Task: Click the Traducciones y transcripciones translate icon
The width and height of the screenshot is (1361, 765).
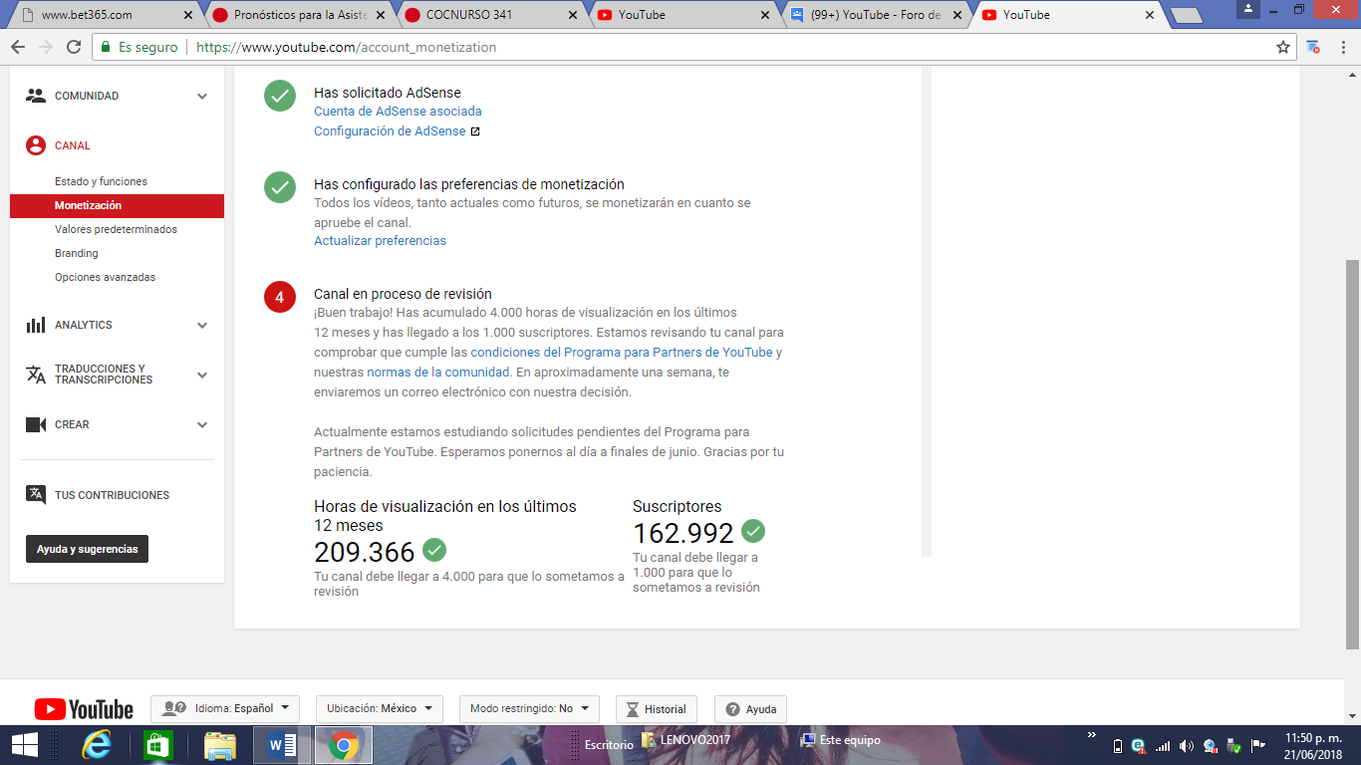Action: click(36, 375)
